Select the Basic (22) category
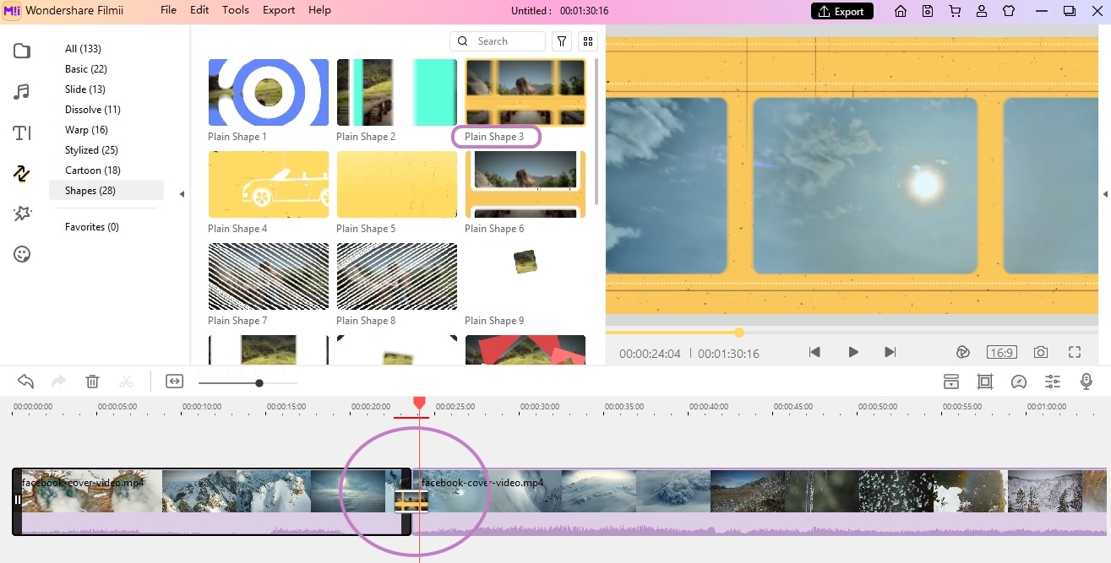 [x=86, y=69]
